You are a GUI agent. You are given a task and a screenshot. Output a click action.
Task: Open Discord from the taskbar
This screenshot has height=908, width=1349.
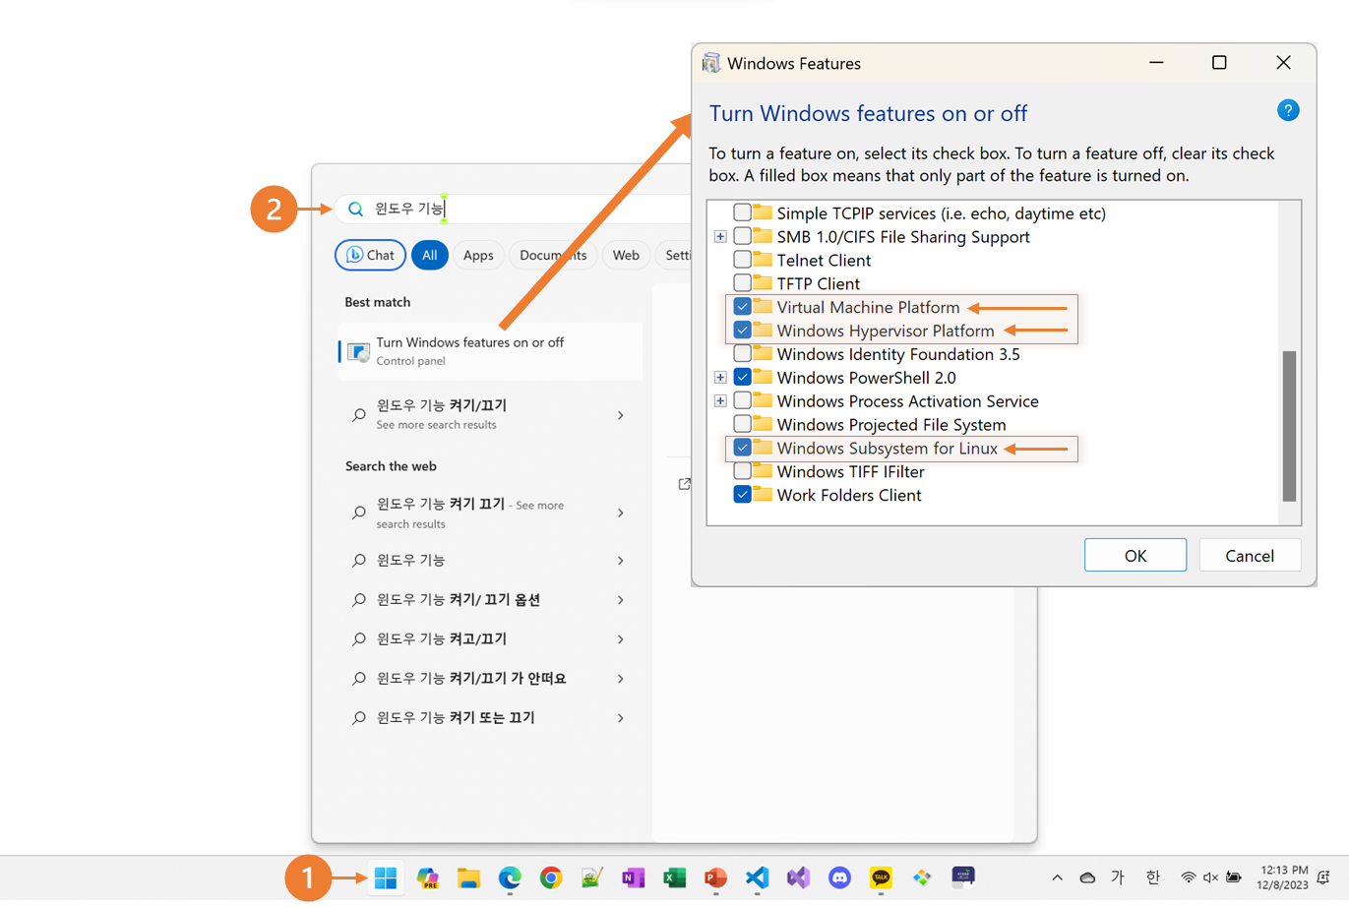839,878
